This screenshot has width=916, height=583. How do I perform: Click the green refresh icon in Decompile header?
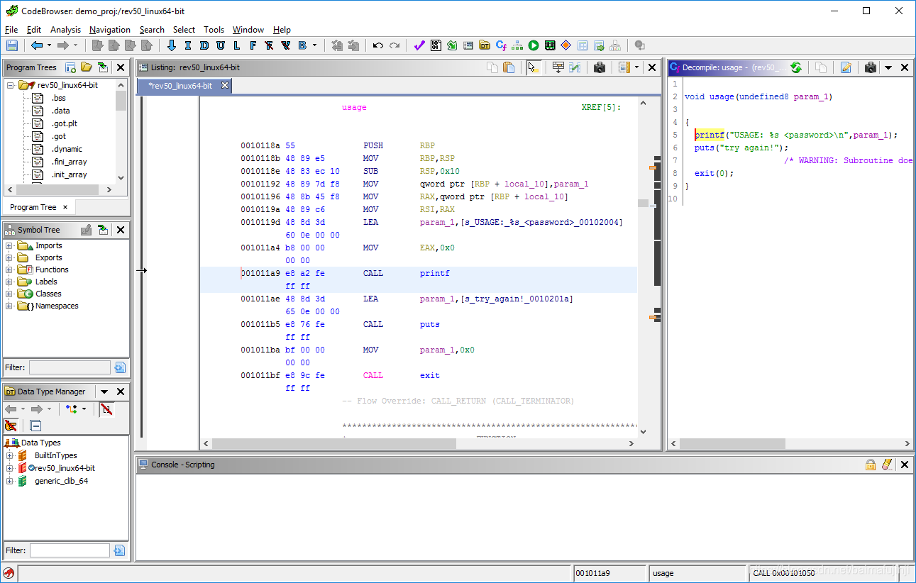point(796,67)
